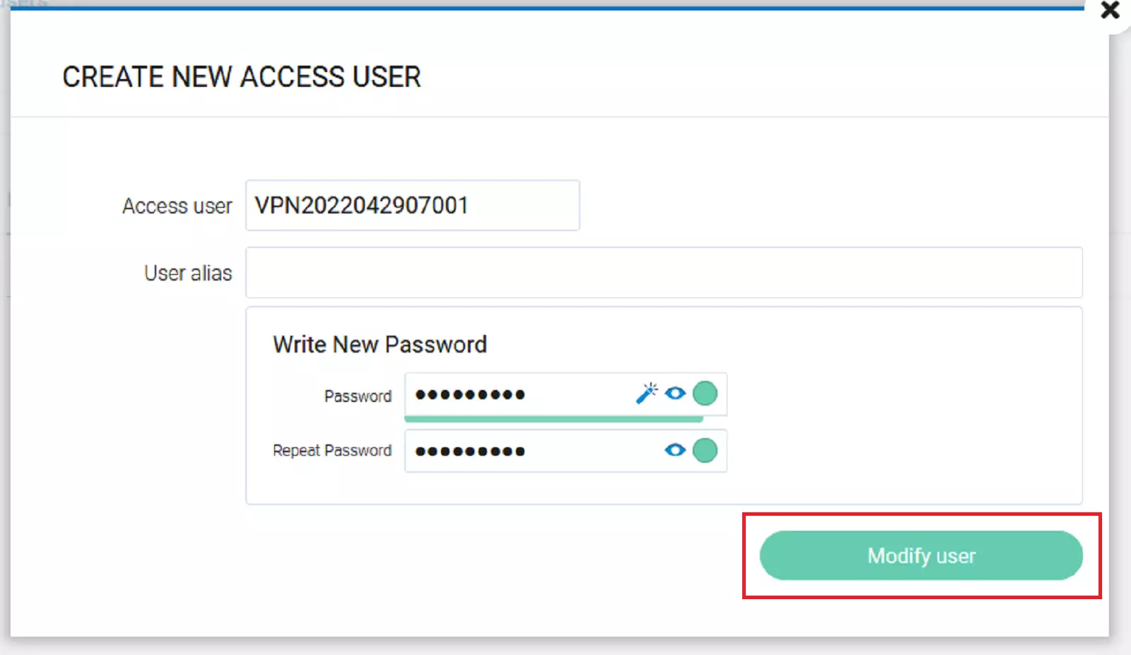
Task: Click the "Access user" label
Action: pyautogui.click(x=177, y=206)
